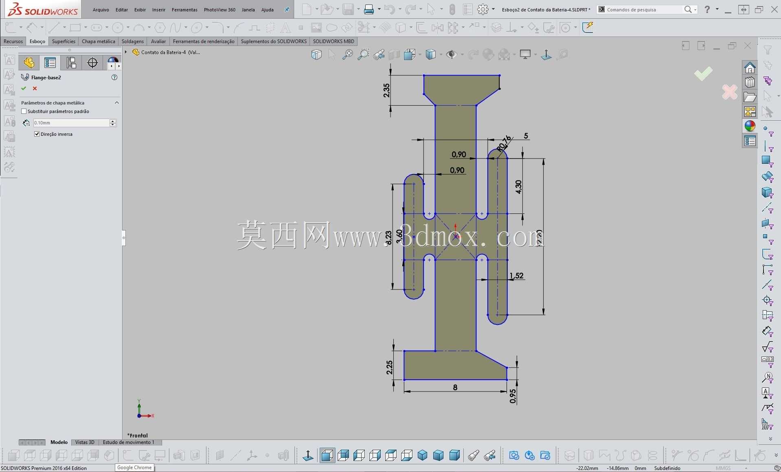Click the 2,35 dimension label
Image resolution: width=781 pixels, height=472 pixels.
click(386, 90)
